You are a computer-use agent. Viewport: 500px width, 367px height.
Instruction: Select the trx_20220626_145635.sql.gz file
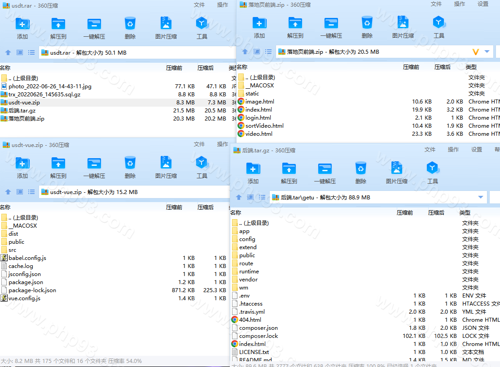coord(44,95)
